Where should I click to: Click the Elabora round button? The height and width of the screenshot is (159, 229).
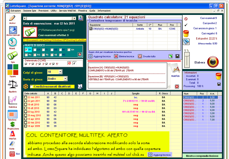pos(213,62)
